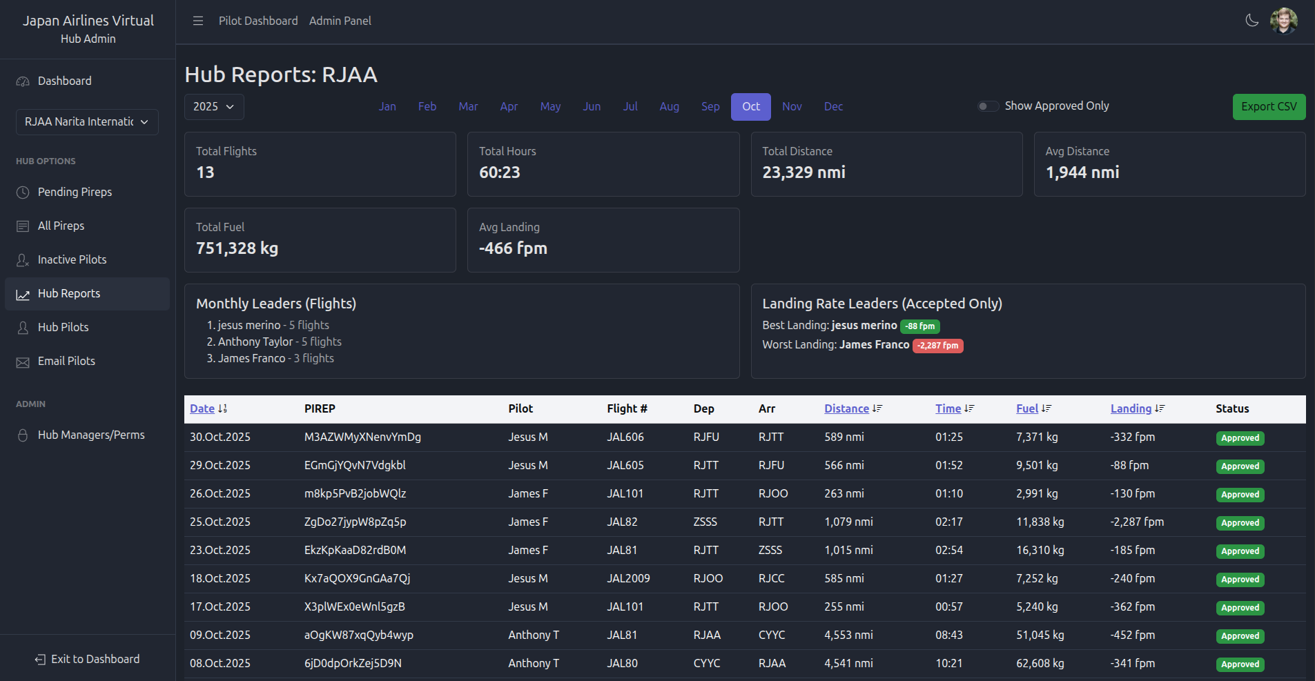Image resolution: width=1315 pixels, height=681 pixels.
Task: Switch theme with the moon icon
Action: coord(1251,21)
